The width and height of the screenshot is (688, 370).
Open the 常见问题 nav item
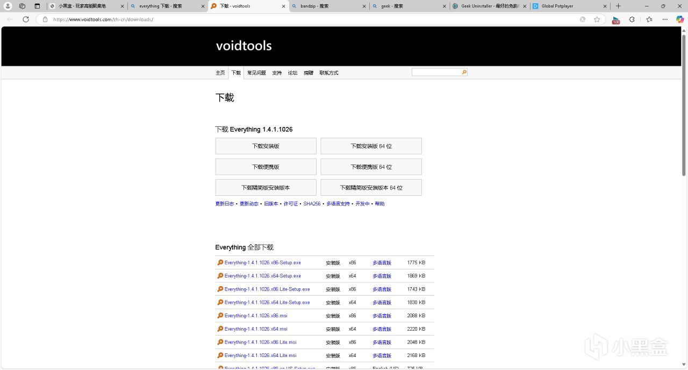pyautogui.click(x=256, y=73)
